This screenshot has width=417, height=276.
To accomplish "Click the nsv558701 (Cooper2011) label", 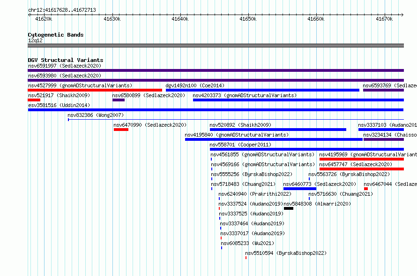I will (x=240, y=145).
